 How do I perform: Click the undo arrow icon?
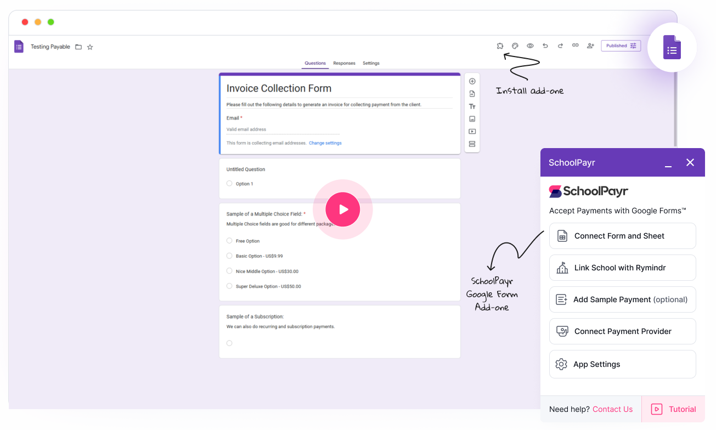click(x=545, y=46)
